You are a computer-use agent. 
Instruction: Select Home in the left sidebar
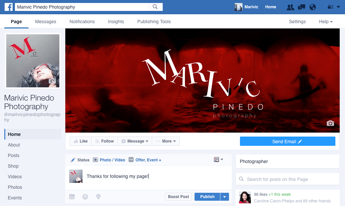click(x=33, y=134)
